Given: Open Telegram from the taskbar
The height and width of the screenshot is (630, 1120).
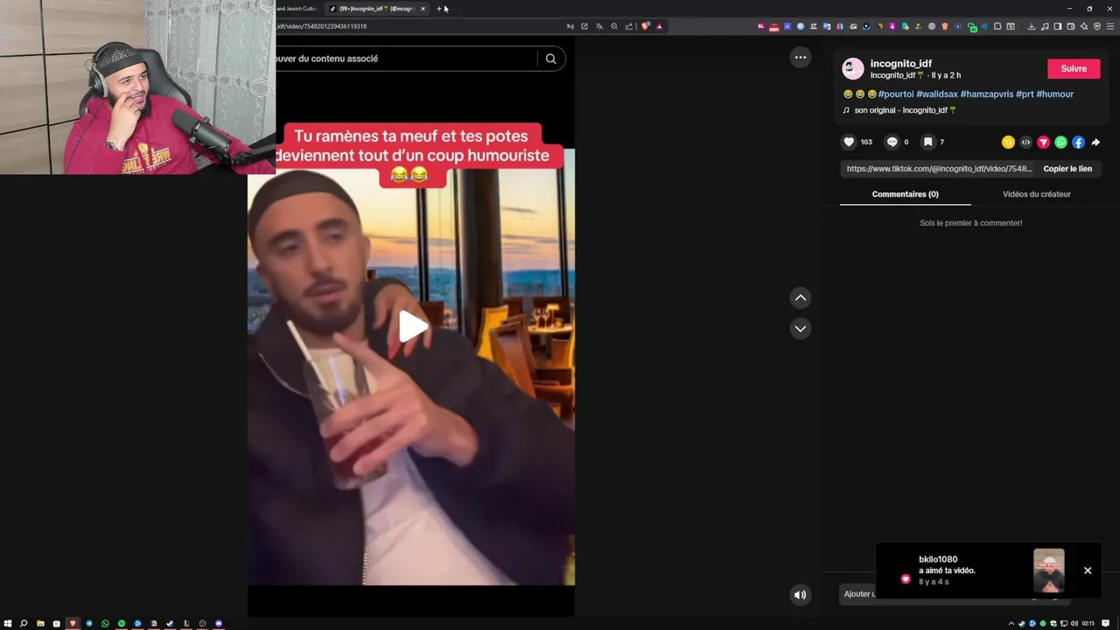Looking at the screenshot, I should point(89,624).
